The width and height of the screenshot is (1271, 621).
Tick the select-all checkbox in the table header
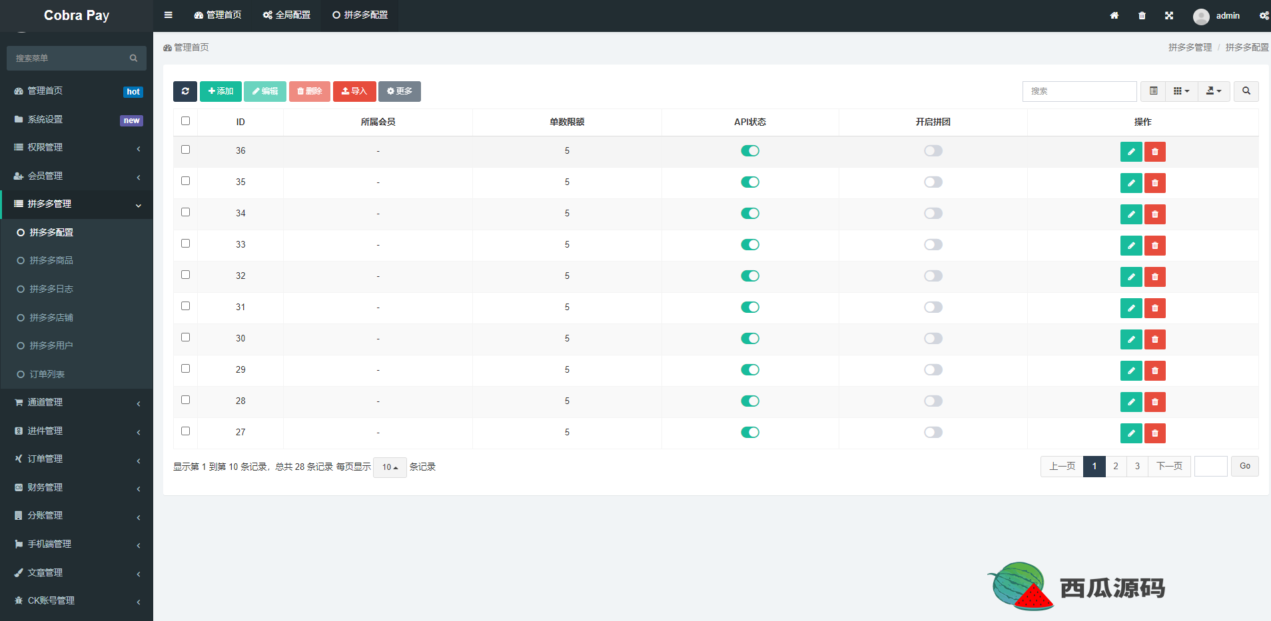(x=185, y=121)
